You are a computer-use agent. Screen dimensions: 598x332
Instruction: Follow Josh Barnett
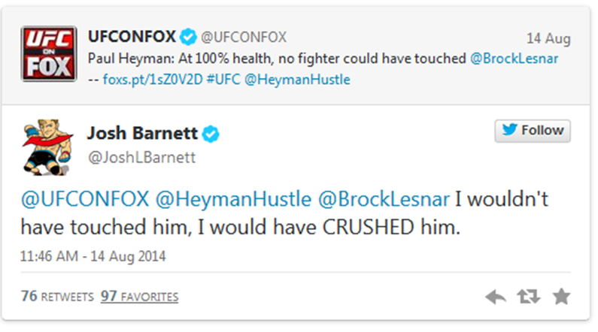(x=533, y=130)
